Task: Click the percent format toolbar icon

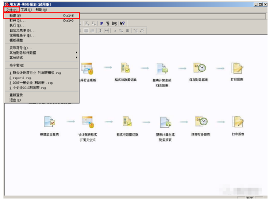Action: 121,31
